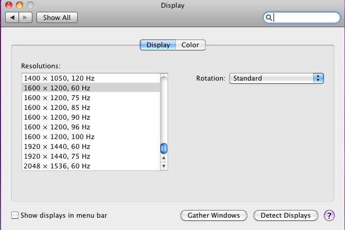Screen dimensions: 345x230
Task: Select resolution 1600 × 1200, 75 Hz
Action: tap(91, 98)
